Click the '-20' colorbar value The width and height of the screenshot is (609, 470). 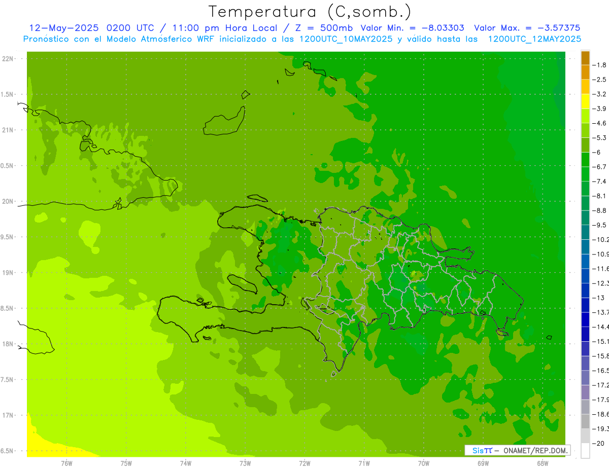599,443
